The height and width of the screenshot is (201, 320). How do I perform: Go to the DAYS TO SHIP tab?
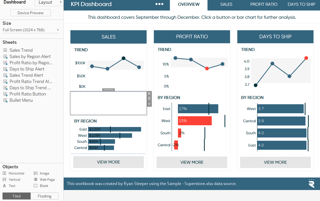[301, 4]
